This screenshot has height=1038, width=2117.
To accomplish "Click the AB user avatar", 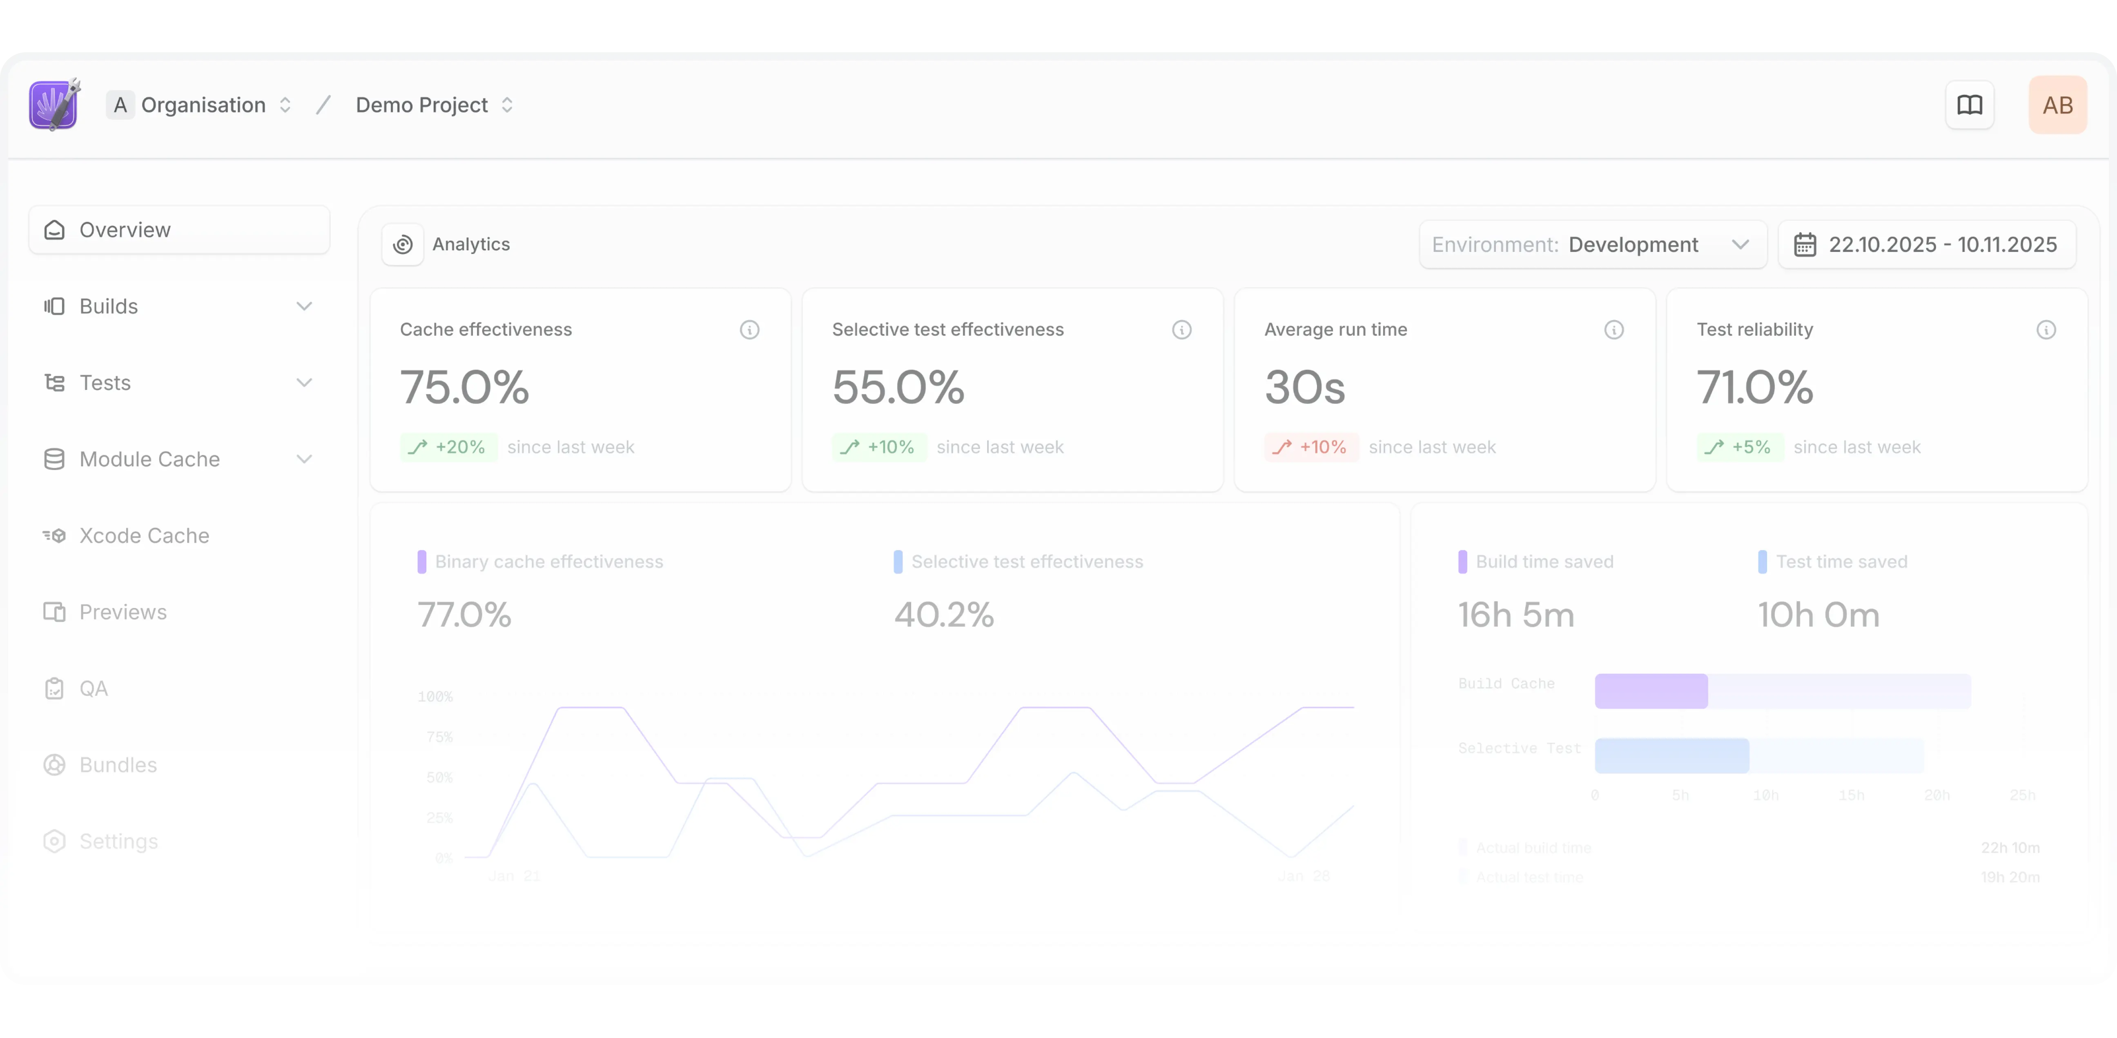I will click(x=2057, y=105).
